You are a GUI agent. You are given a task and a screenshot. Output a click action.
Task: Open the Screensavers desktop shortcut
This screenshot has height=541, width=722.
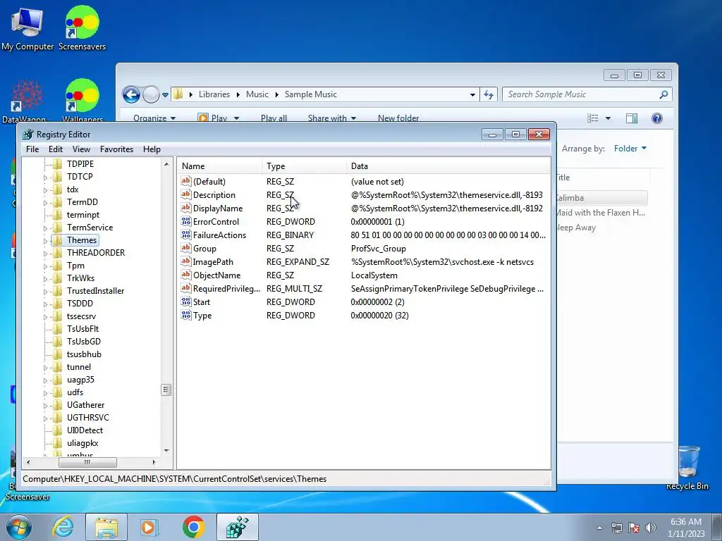point(82,27)
